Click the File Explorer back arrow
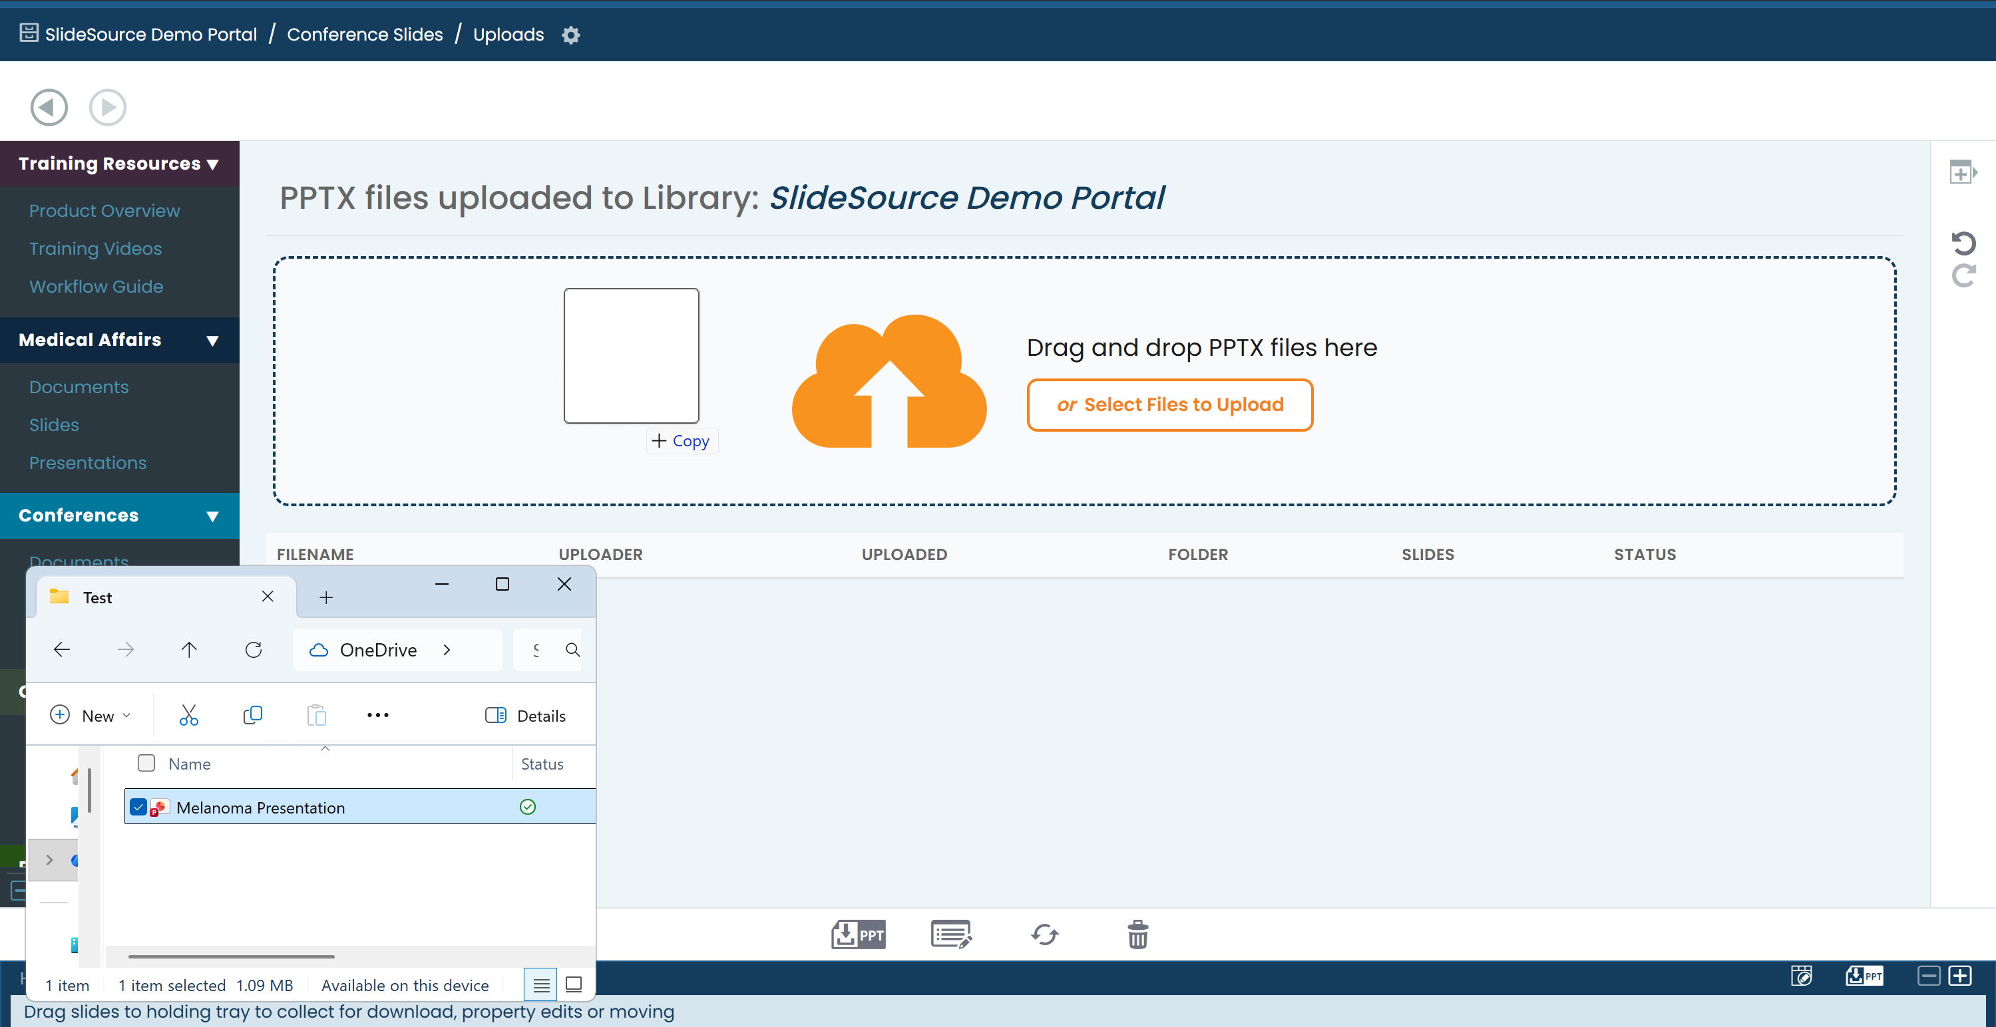The height and width of the screenshot is (1027, 1996). click(x=62, y=649)
